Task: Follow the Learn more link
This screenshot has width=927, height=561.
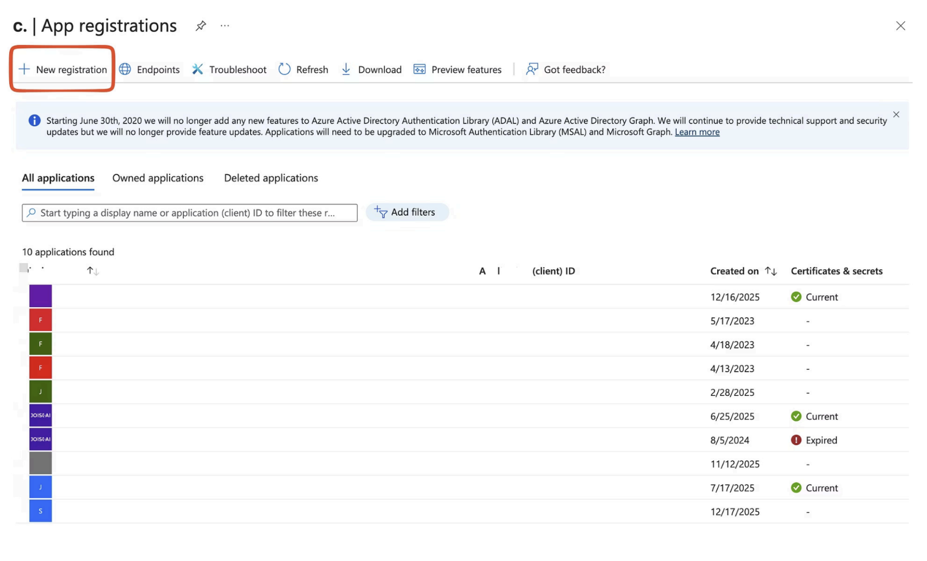Action: click(697, 132)
